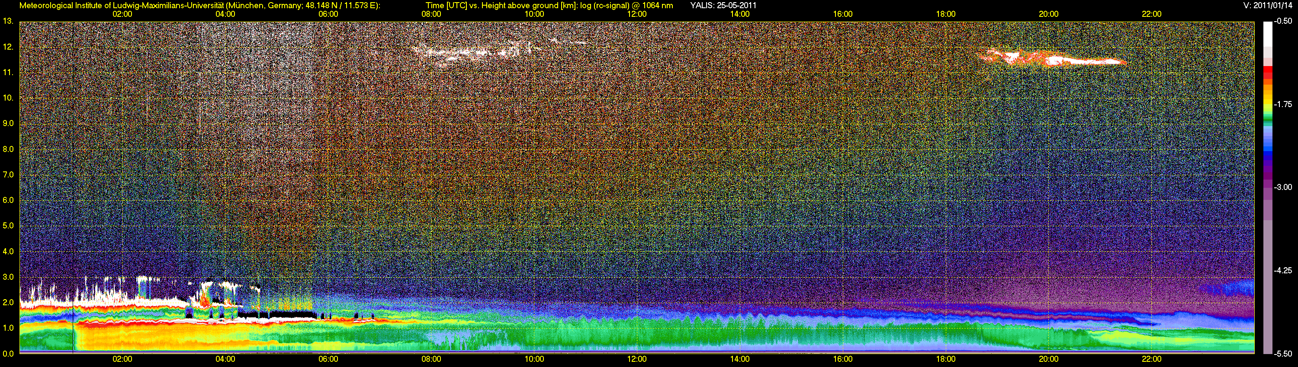Select the 22:00 label on the top time axis
Image resolution: width=1298 pixels, height=367 pixels.
pos(1152,14)
